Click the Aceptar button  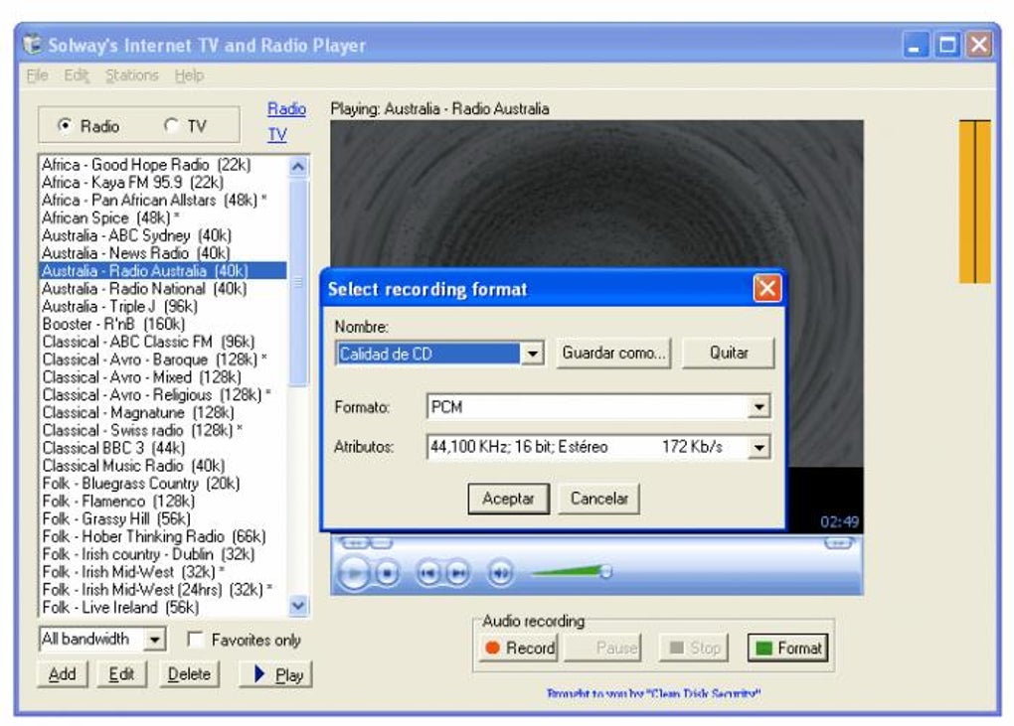point(508,499)
